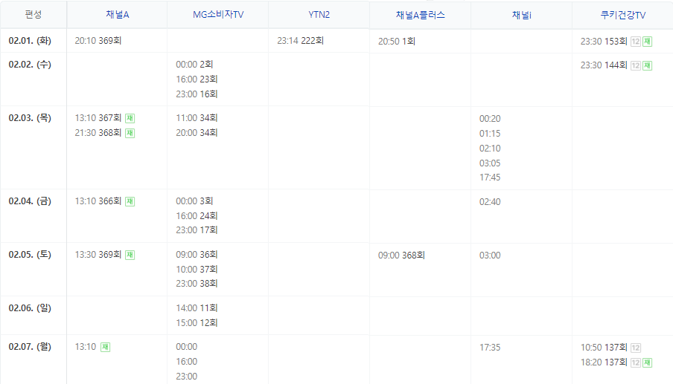Click the 12 age rating badge next to 23:30 144회
The height and width of the screenshot is (384, 673).
[x=636, y=65]
